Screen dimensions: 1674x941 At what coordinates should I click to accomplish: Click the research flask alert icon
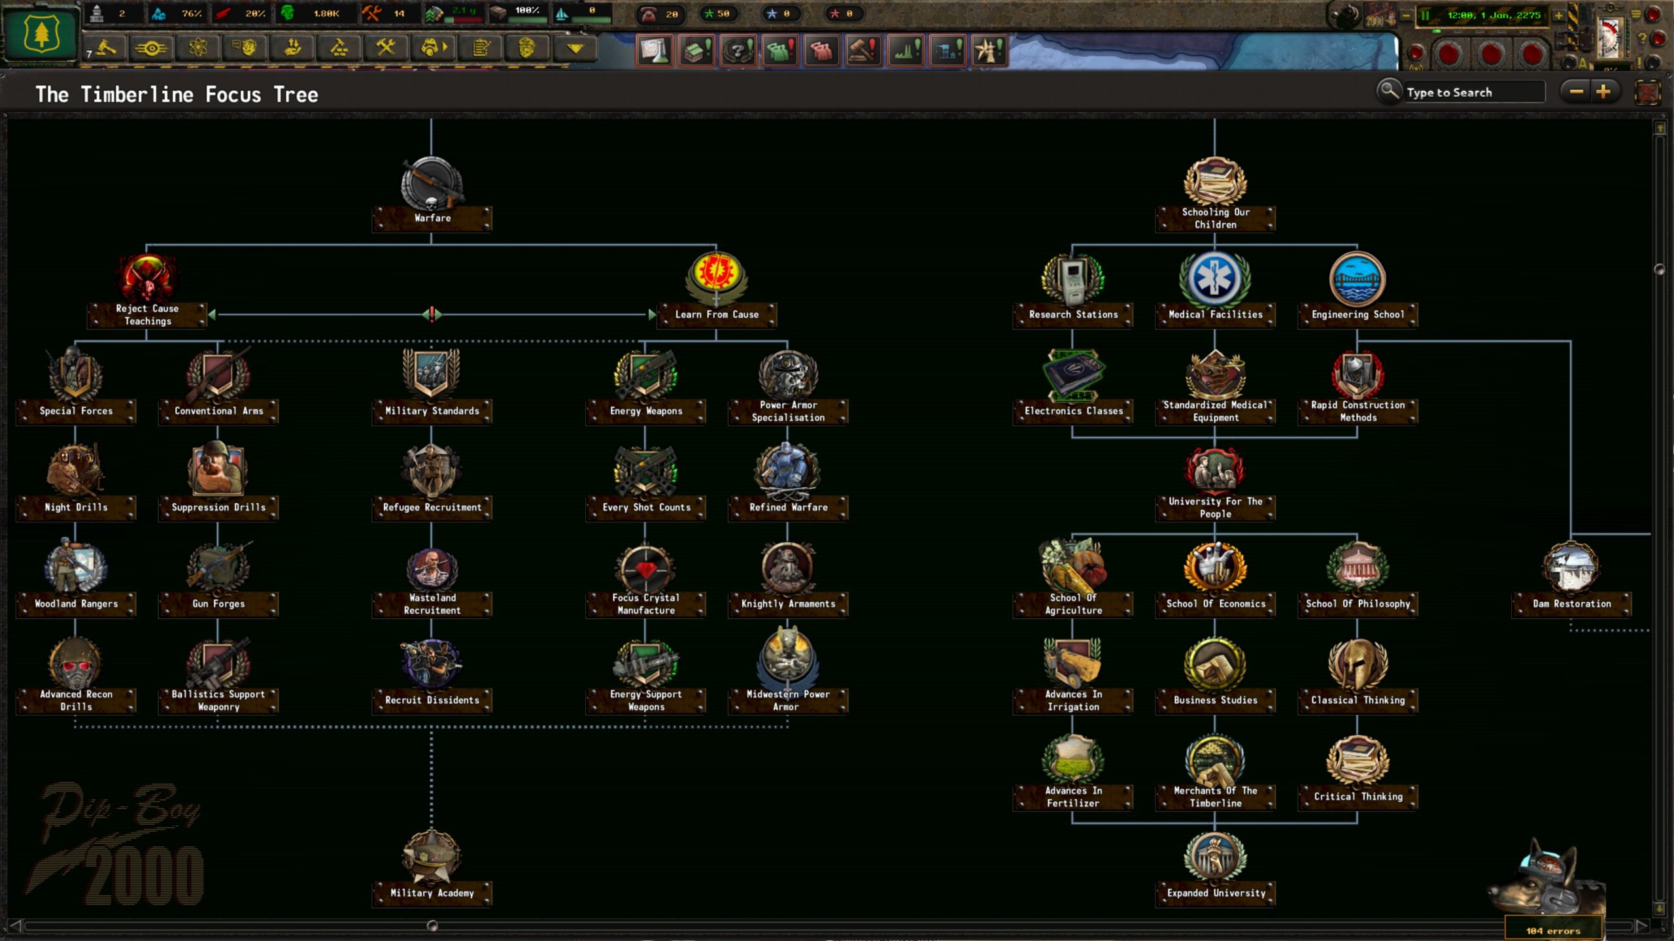coord(655,50)
